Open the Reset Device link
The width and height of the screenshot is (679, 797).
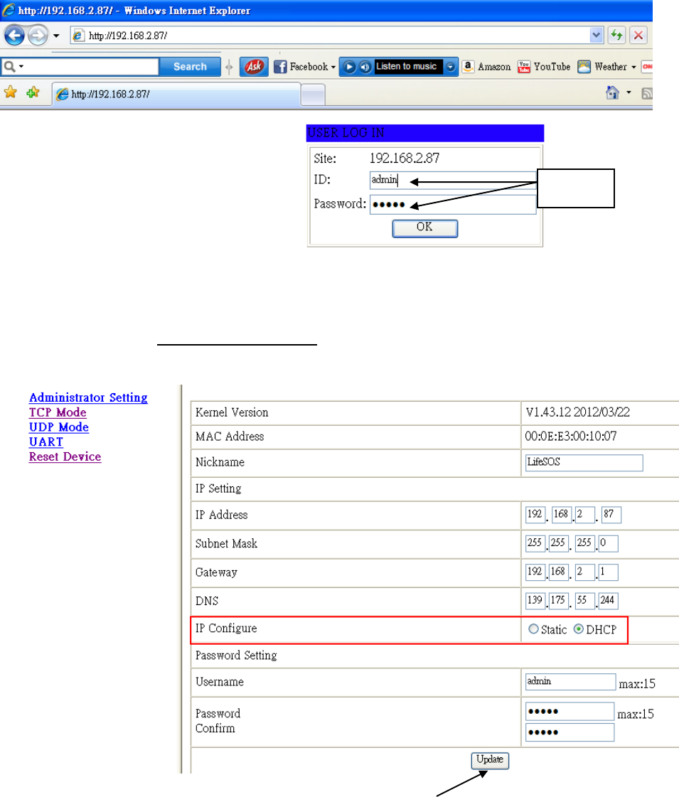65,456
